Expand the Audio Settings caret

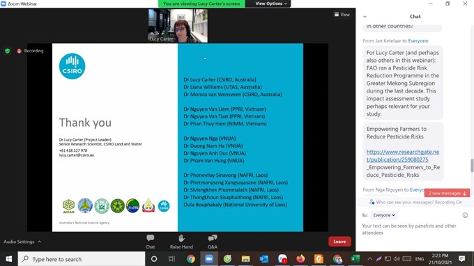point(40,242)
